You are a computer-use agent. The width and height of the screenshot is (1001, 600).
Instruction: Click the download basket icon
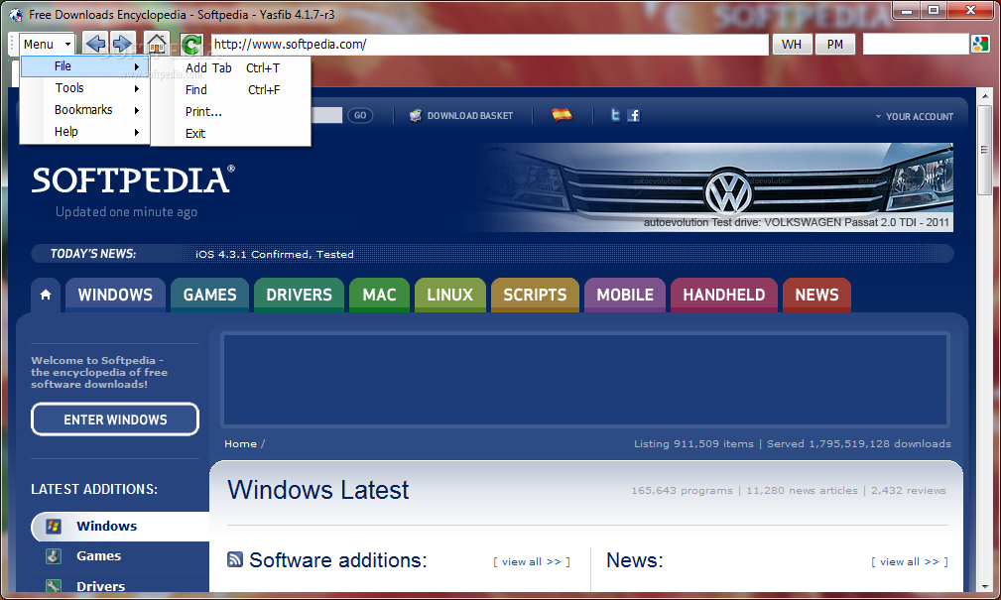[x=416, y=115]
